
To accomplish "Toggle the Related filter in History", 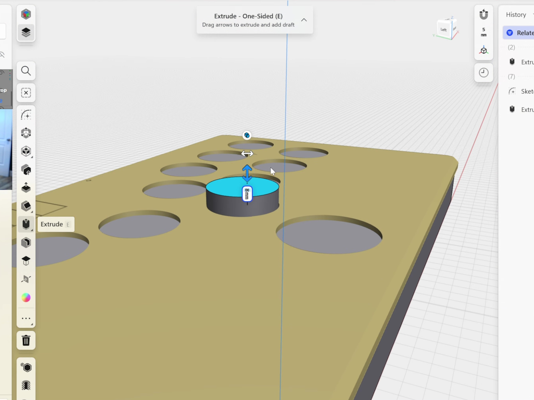I will click(x=519, y=33).
